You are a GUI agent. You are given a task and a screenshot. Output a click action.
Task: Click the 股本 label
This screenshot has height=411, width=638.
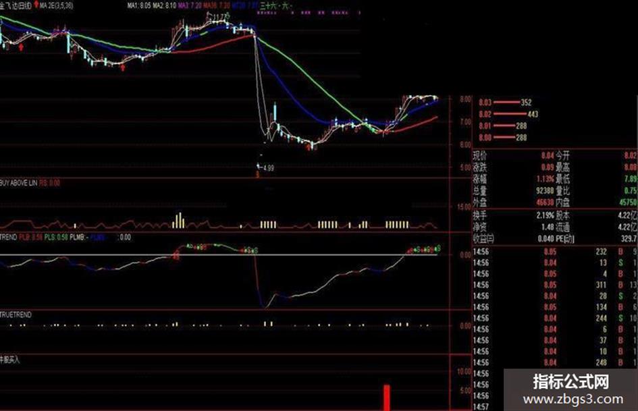563,215
